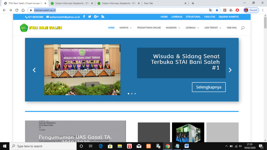This screenshot has width=267, height=150.
Task: Open the RSS feed icon
Action: [x=103, y=17]
